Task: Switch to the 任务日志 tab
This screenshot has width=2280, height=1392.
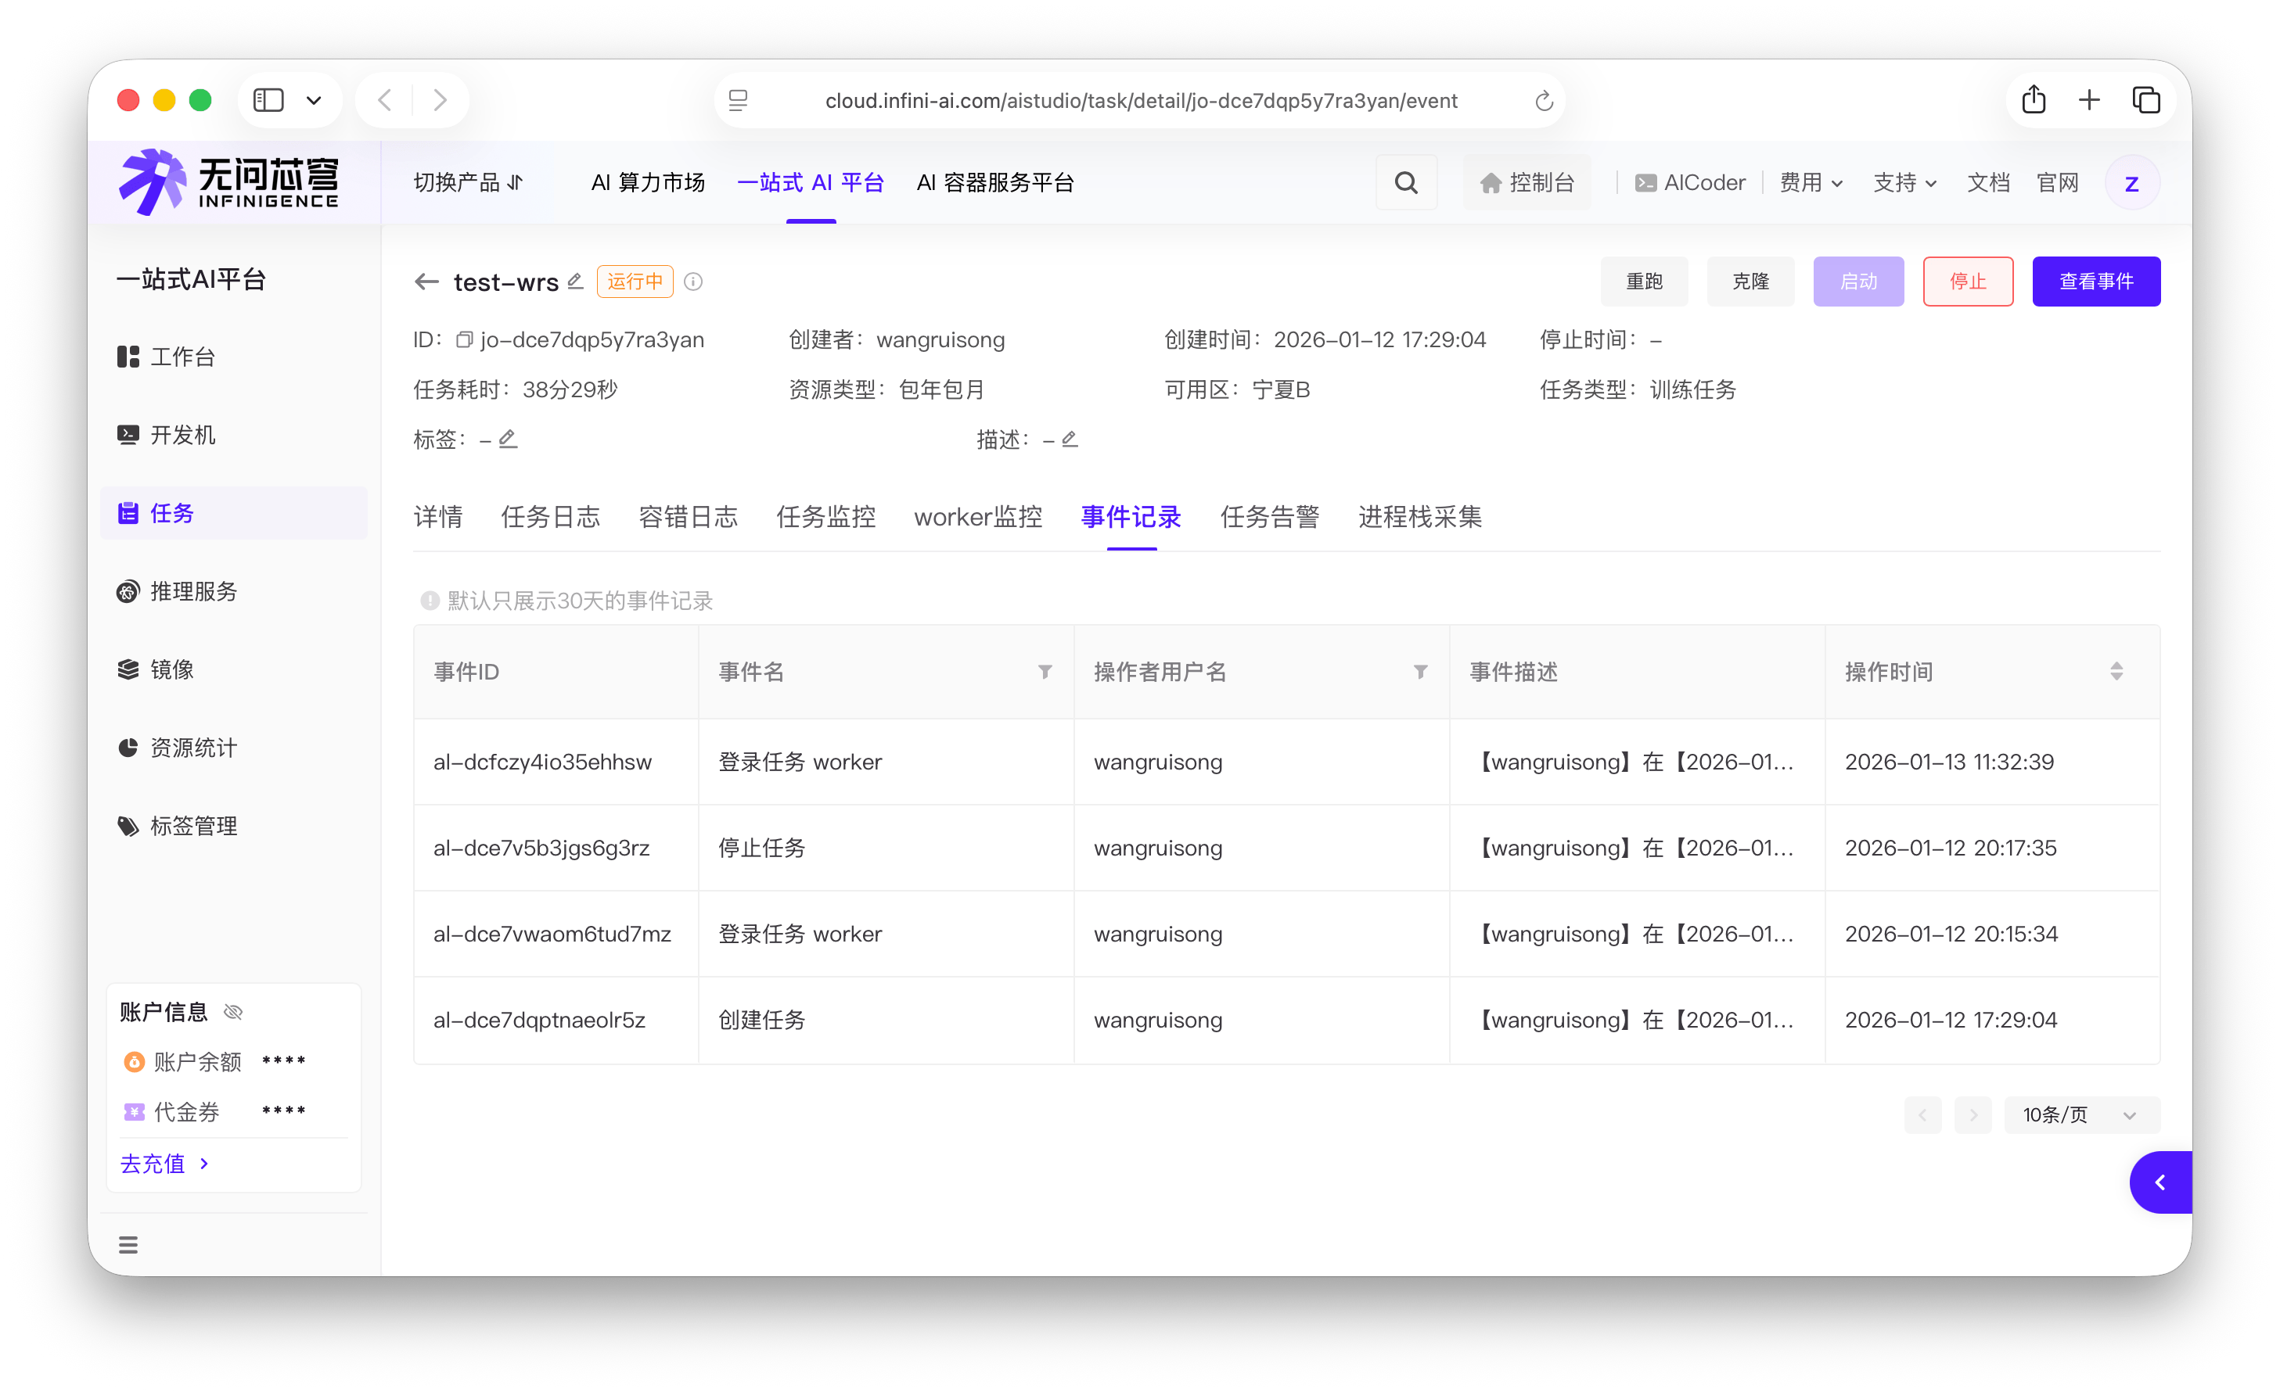Action: (x=551, y=516)
